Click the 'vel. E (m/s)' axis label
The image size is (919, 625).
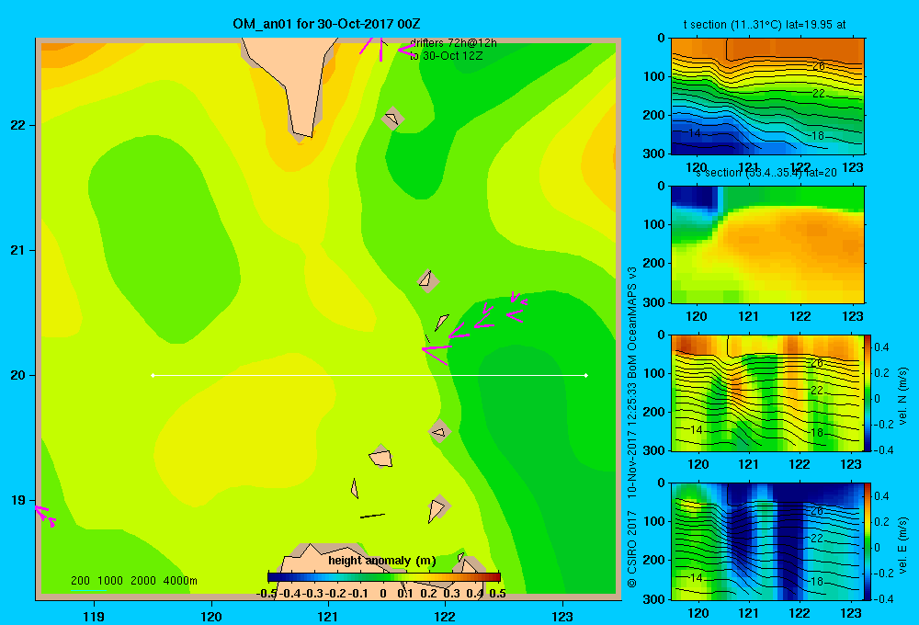pyautogui.click(x=903, y=545)
